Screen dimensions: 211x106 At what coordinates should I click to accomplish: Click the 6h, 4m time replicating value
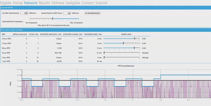pyautogui.click(x=100, y=61)
